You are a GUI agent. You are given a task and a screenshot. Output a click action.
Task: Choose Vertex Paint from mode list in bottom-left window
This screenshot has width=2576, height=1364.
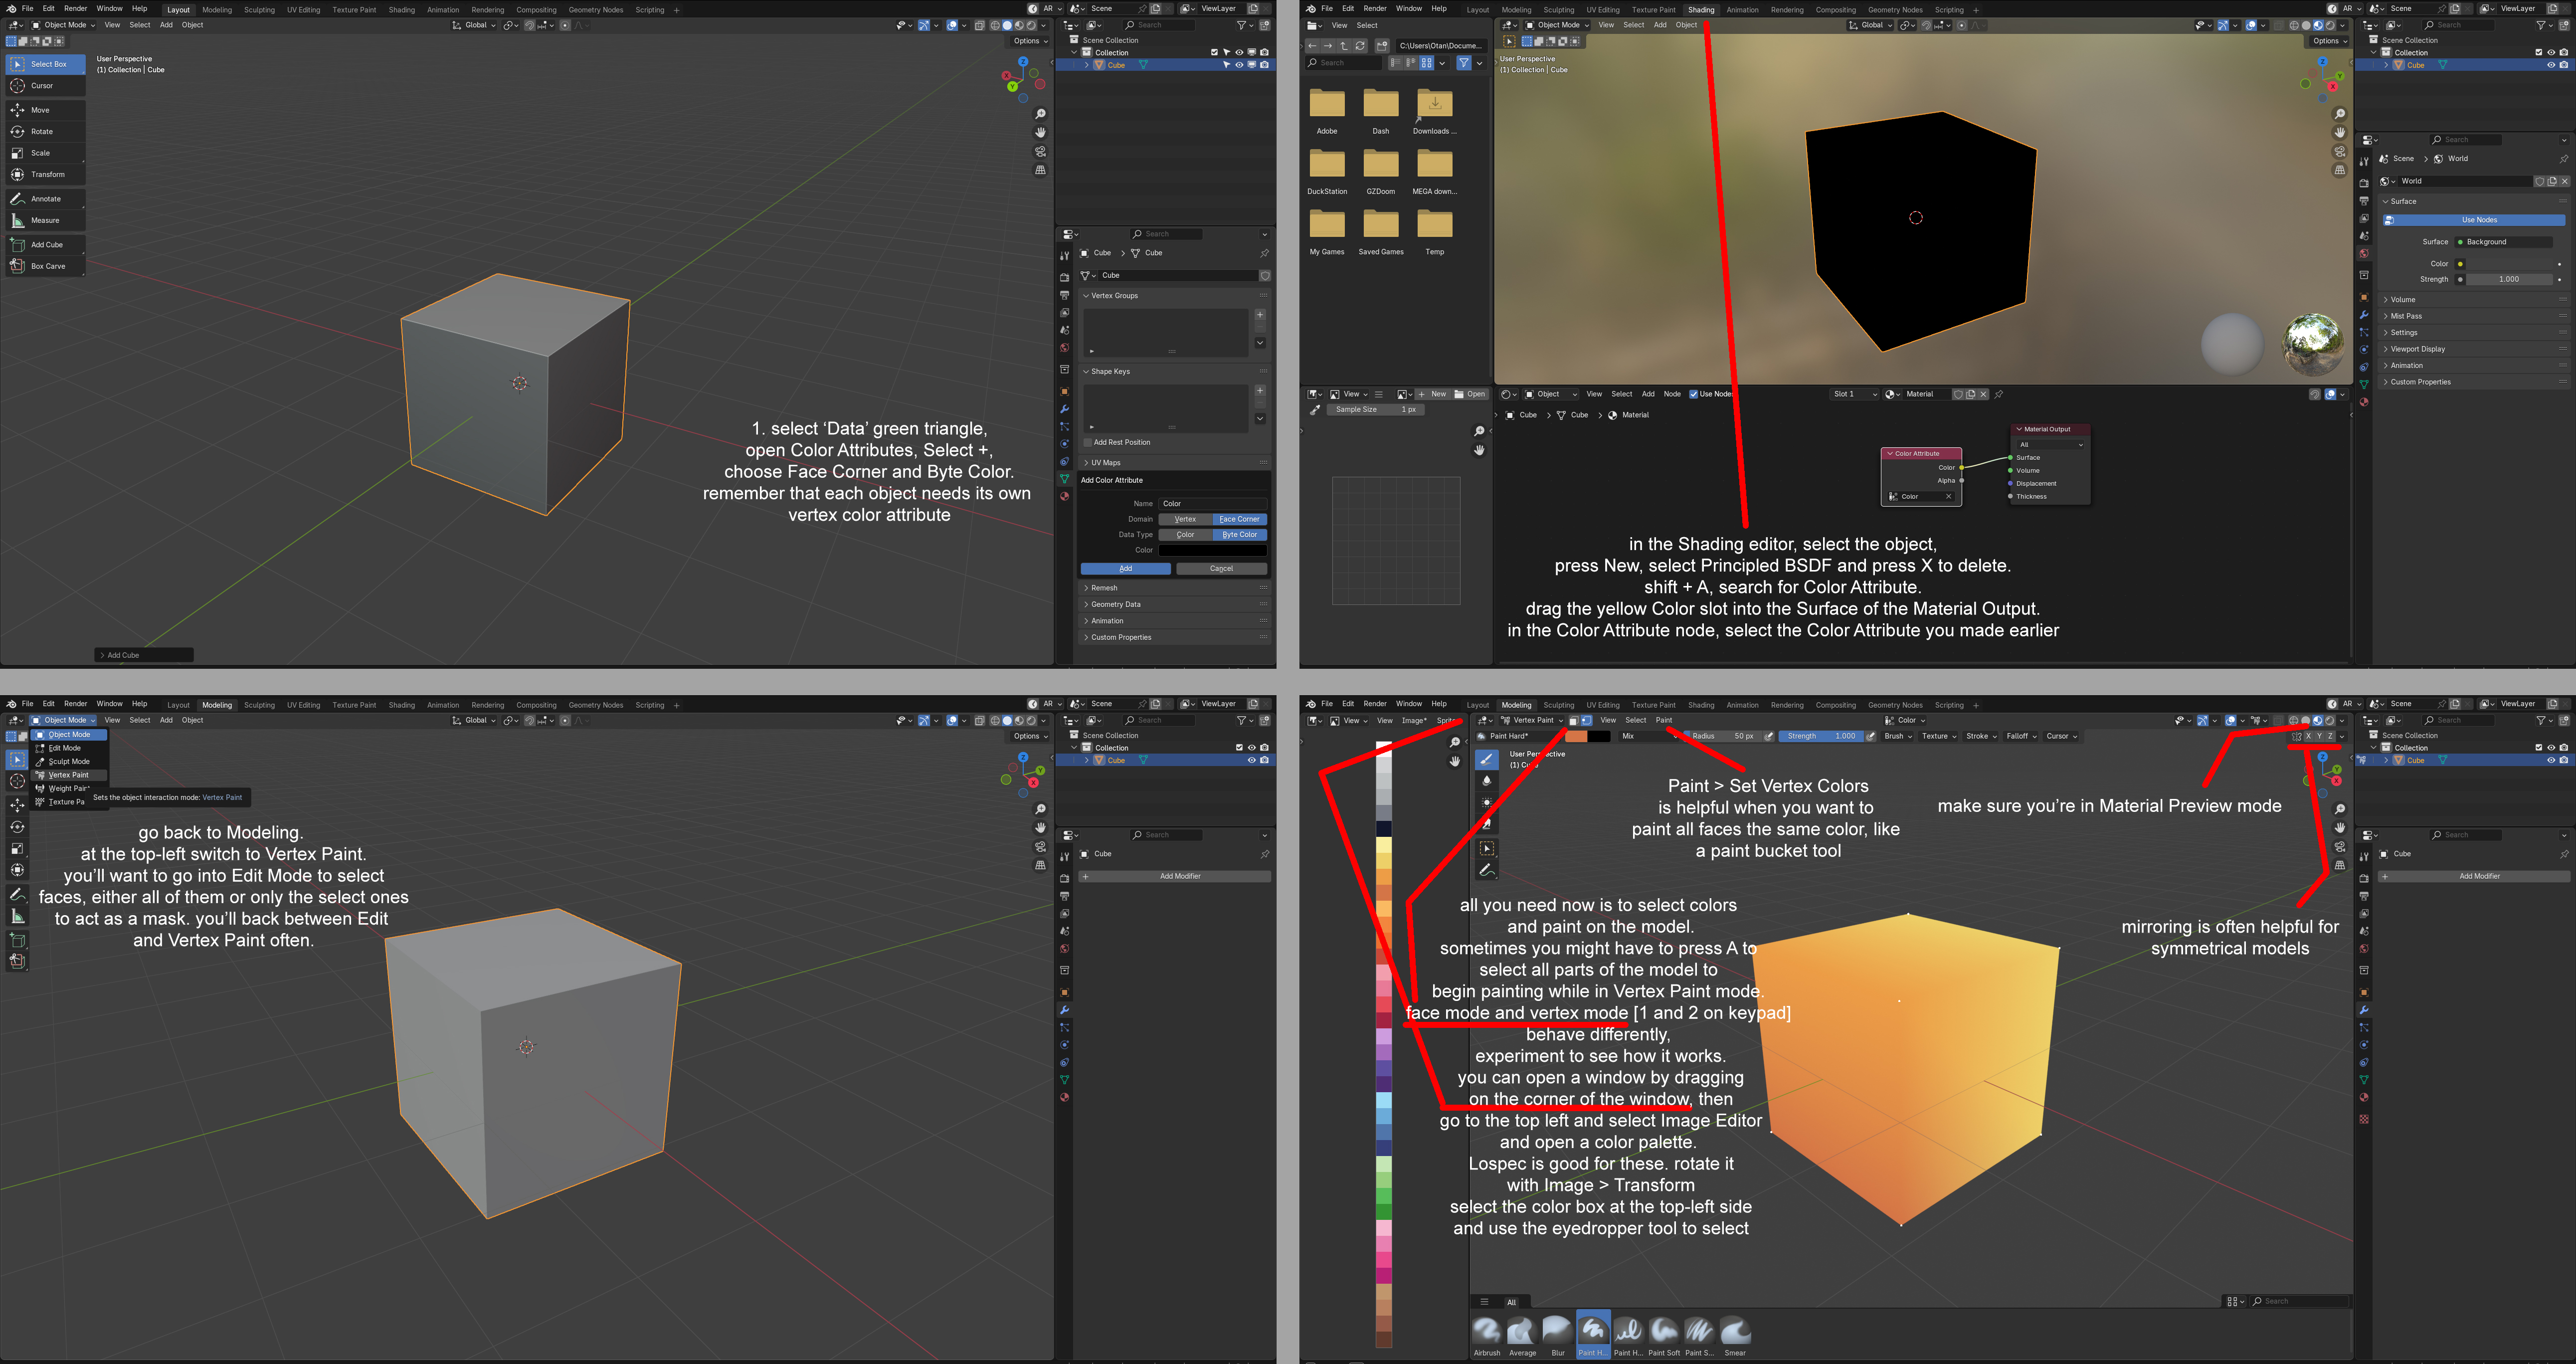(x=68, y=775)
